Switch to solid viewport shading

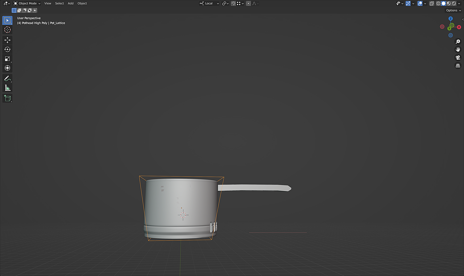click(443, 3)
